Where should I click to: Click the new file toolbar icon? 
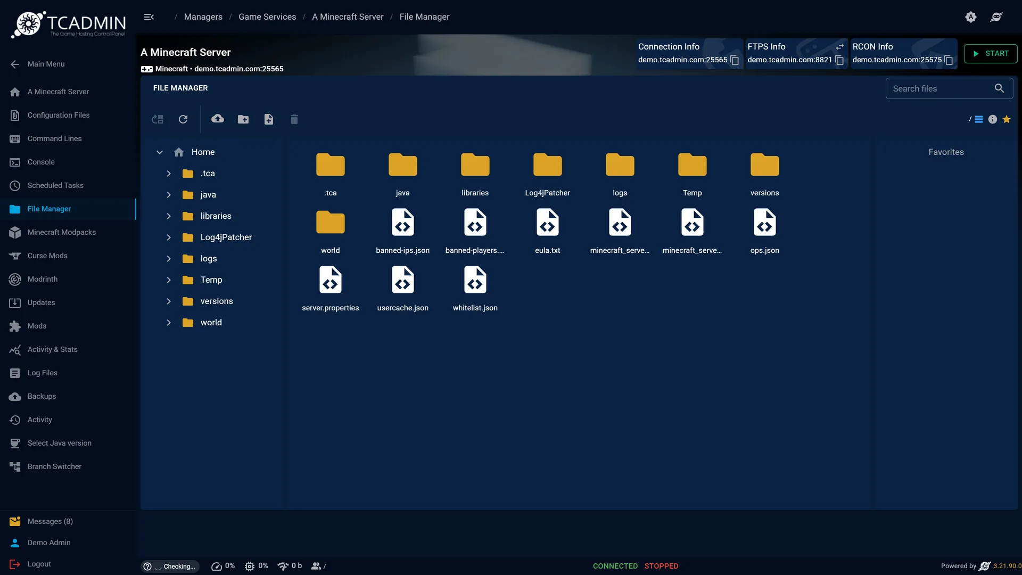coord(269,119)
